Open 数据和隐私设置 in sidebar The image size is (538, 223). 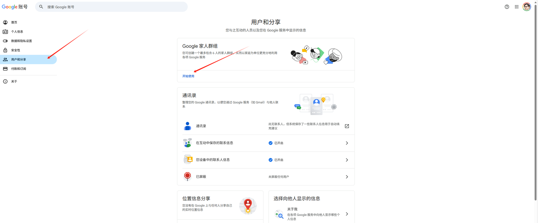pos(21,41)
